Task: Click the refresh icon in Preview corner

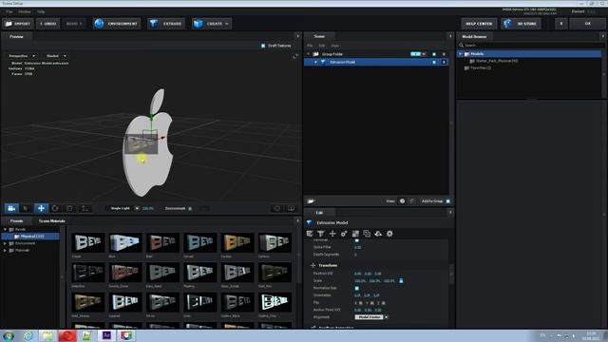Action: tap(295, 56)
